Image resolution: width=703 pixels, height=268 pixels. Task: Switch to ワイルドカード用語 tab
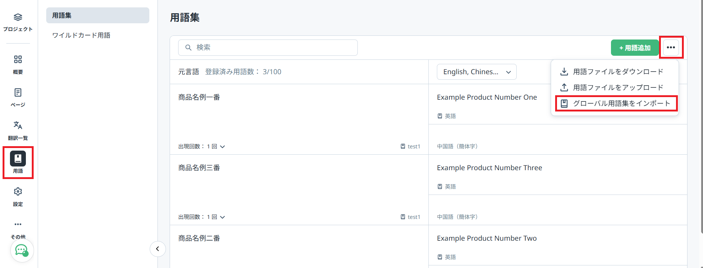pos(81,35)
